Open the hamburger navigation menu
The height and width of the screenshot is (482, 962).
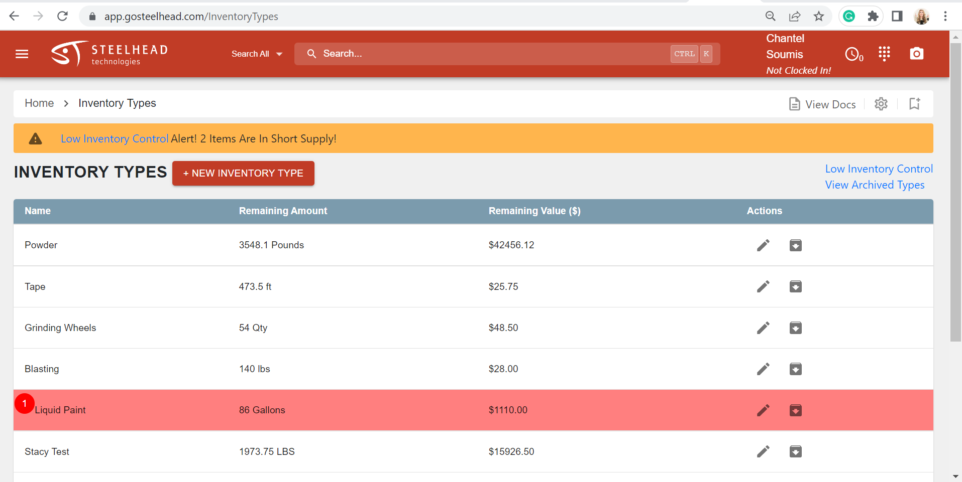tap(22, 54)
